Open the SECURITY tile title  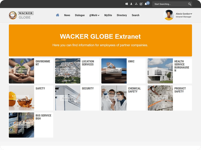coord(88,88)
